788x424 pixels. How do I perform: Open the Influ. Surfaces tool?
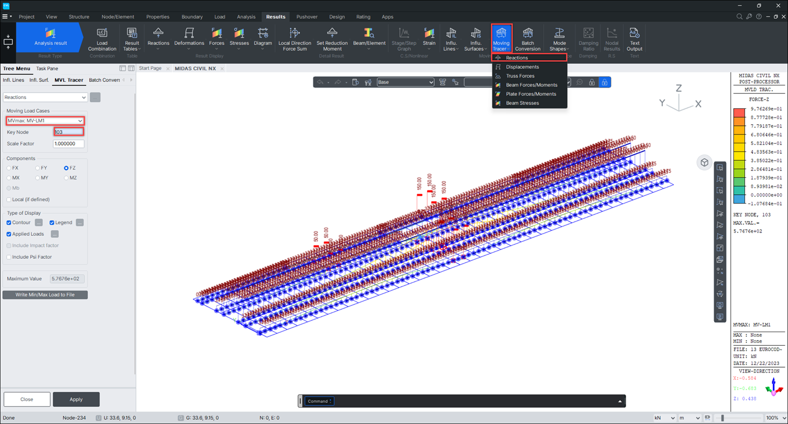[476, 39]
